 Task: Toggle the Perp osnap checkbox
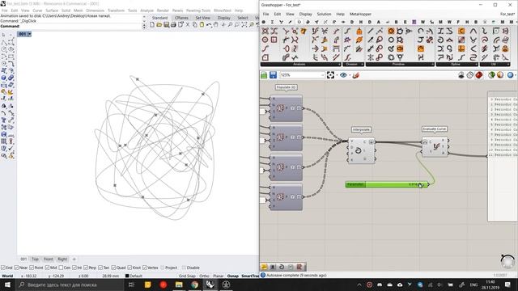(86, 268)
